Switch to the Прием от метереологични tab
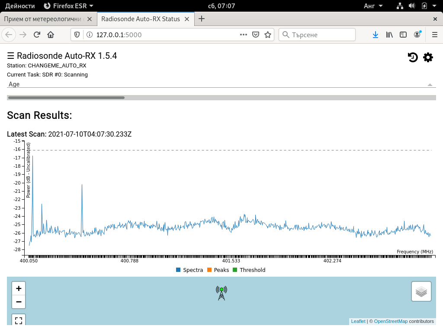Image resolution: width=443 pixels, height=332 pixels. (48, 19)
